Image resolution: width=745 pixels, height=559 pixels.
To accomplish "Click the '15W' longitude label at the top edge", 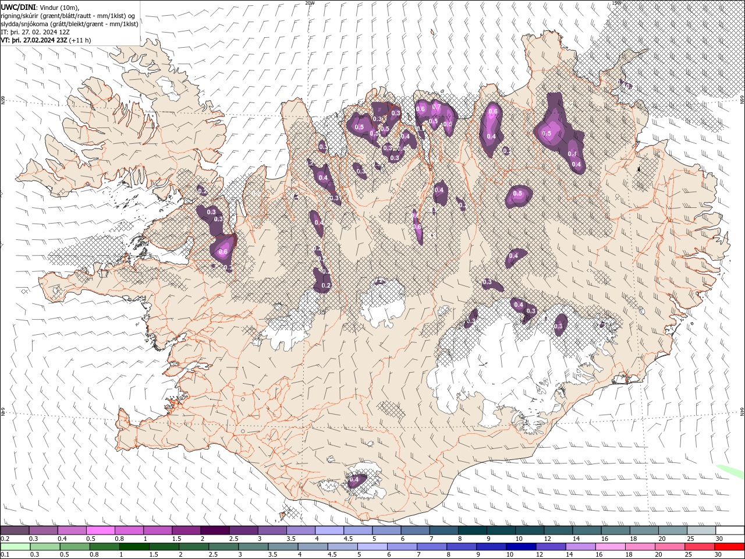I will (616, 3).
